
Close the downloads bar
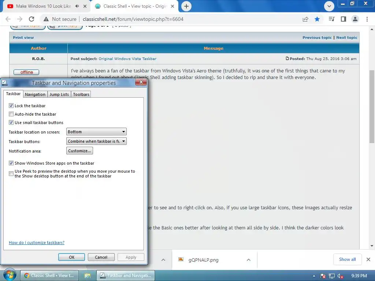(368, 259)
